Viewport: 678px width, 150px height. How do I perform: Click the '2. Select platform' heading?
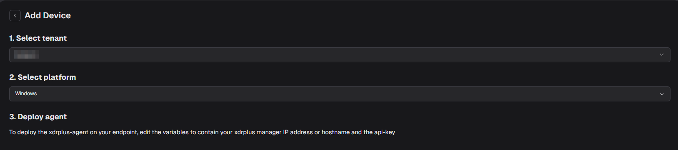43,77
